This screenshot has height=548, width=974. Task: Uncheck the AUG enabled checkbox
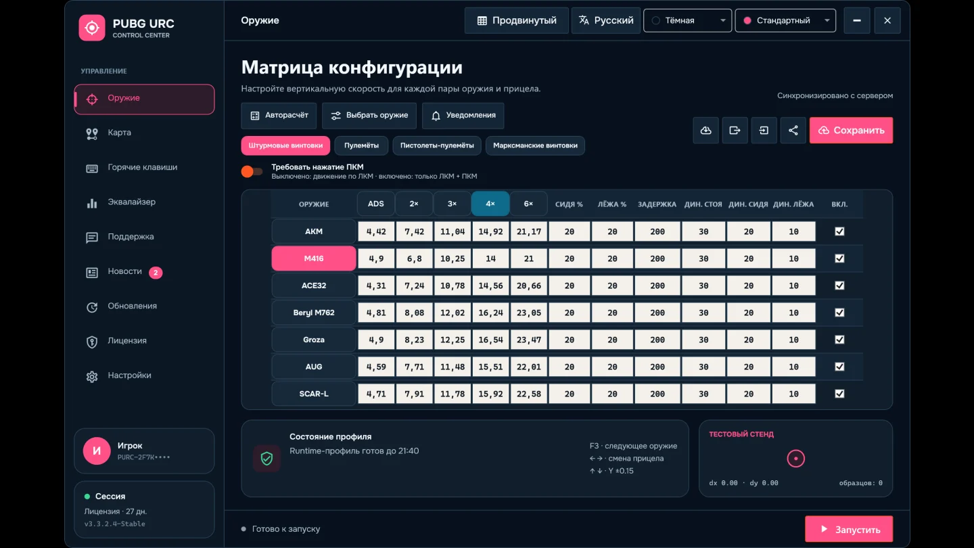(x=839, y=367)
